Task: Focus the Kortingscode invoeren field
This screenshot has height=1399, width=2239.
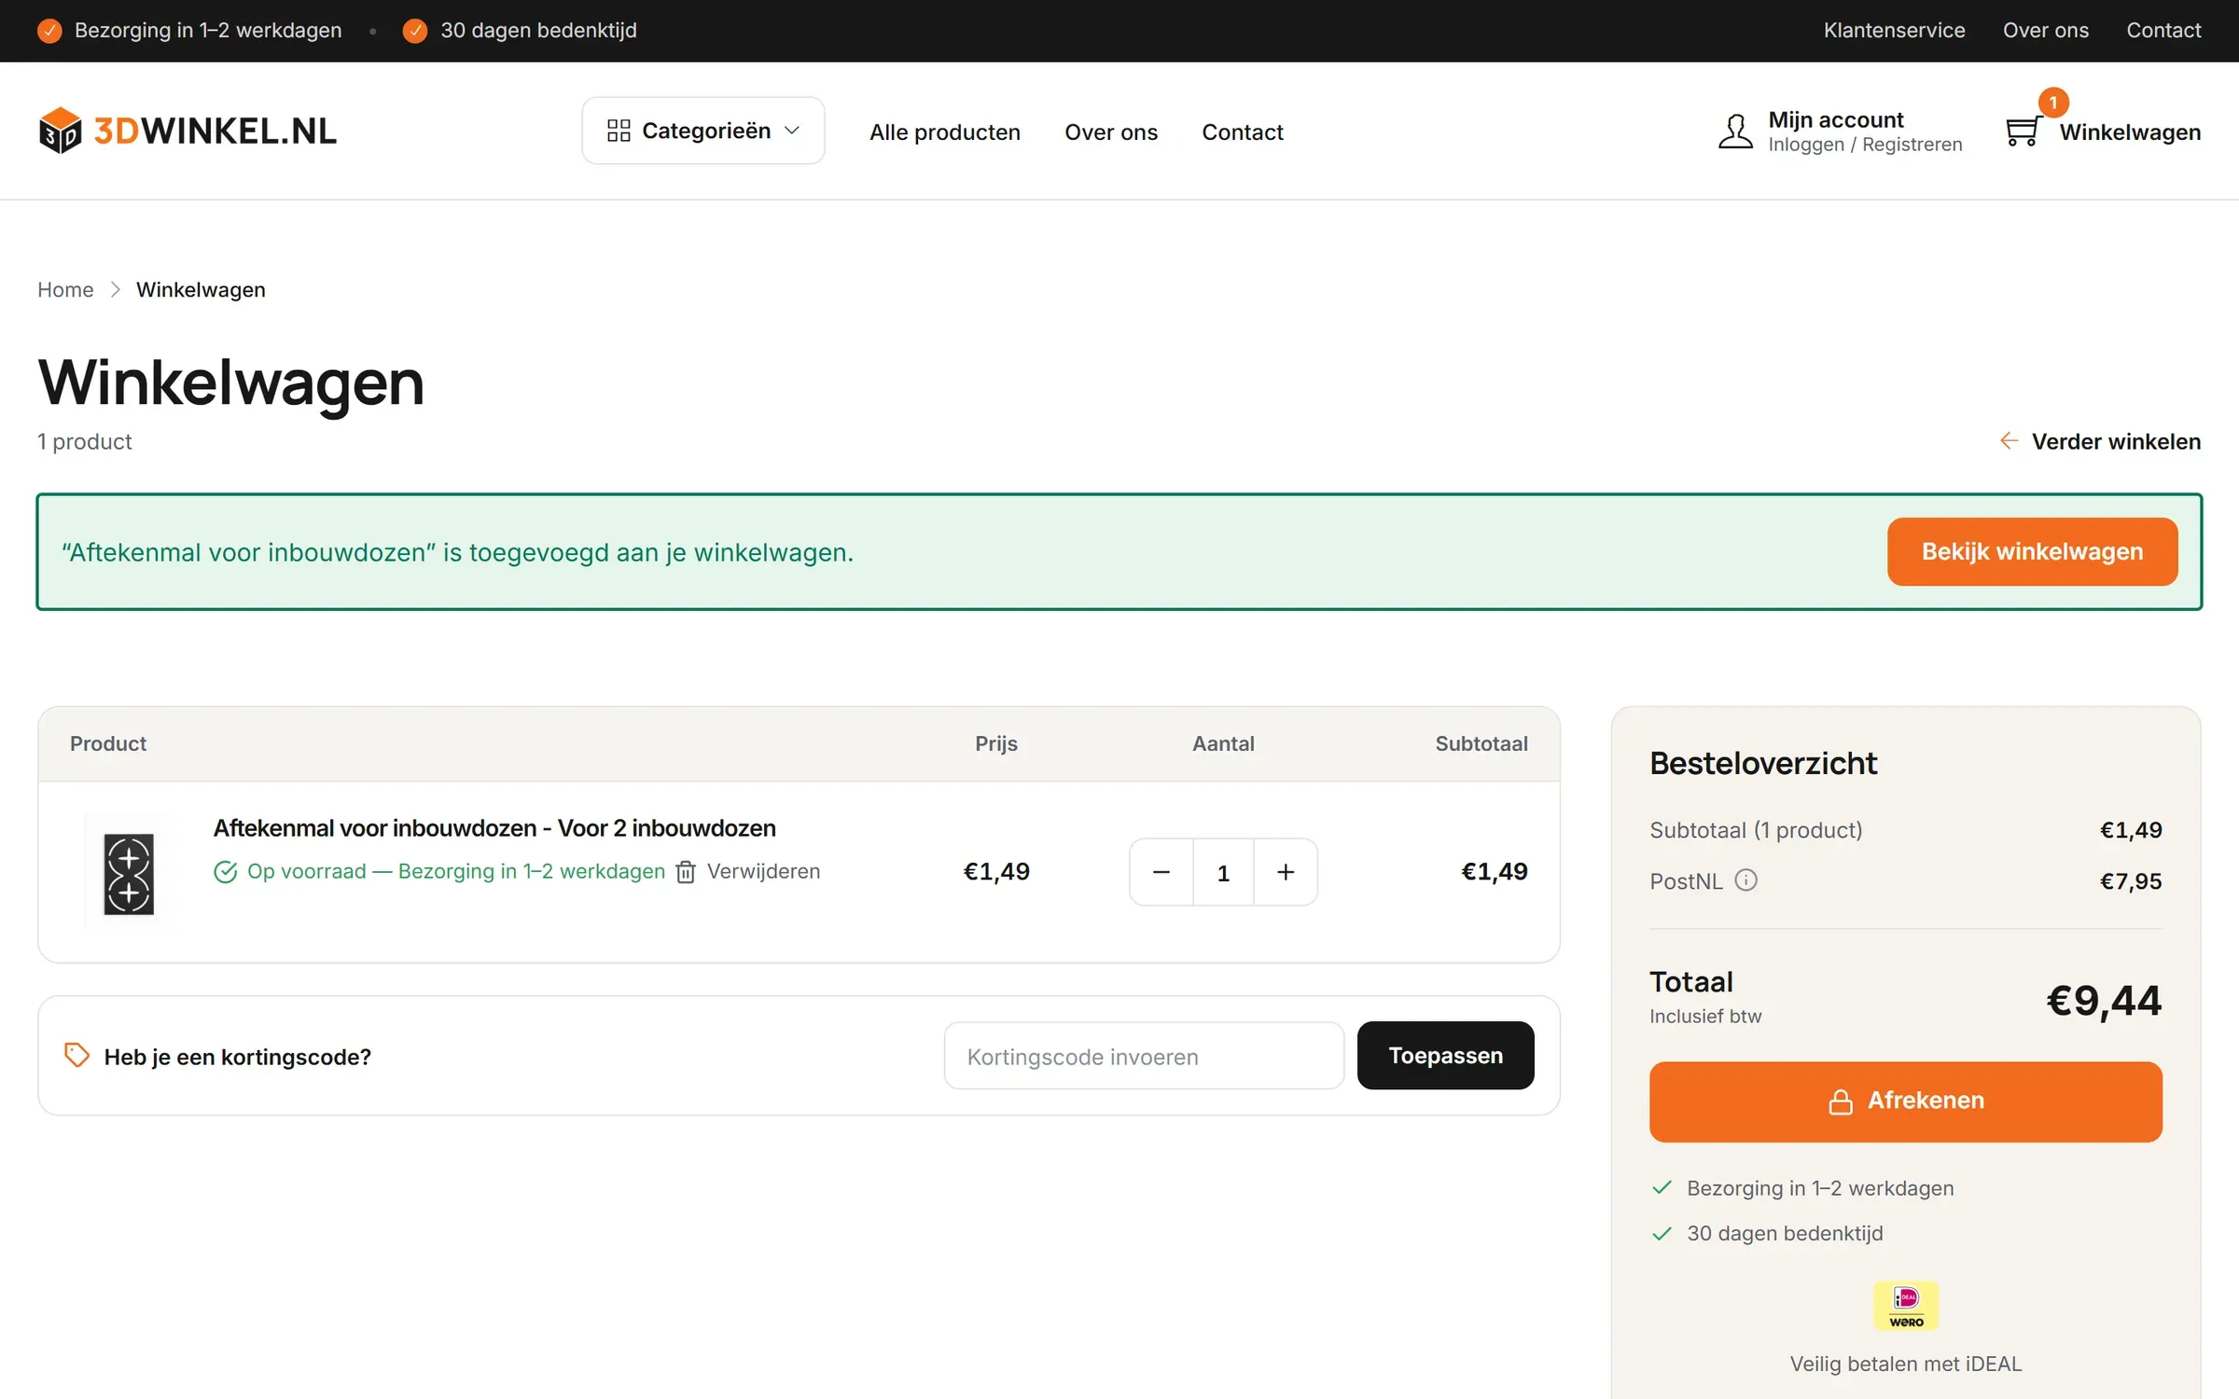Action: pos(1144,1055)
